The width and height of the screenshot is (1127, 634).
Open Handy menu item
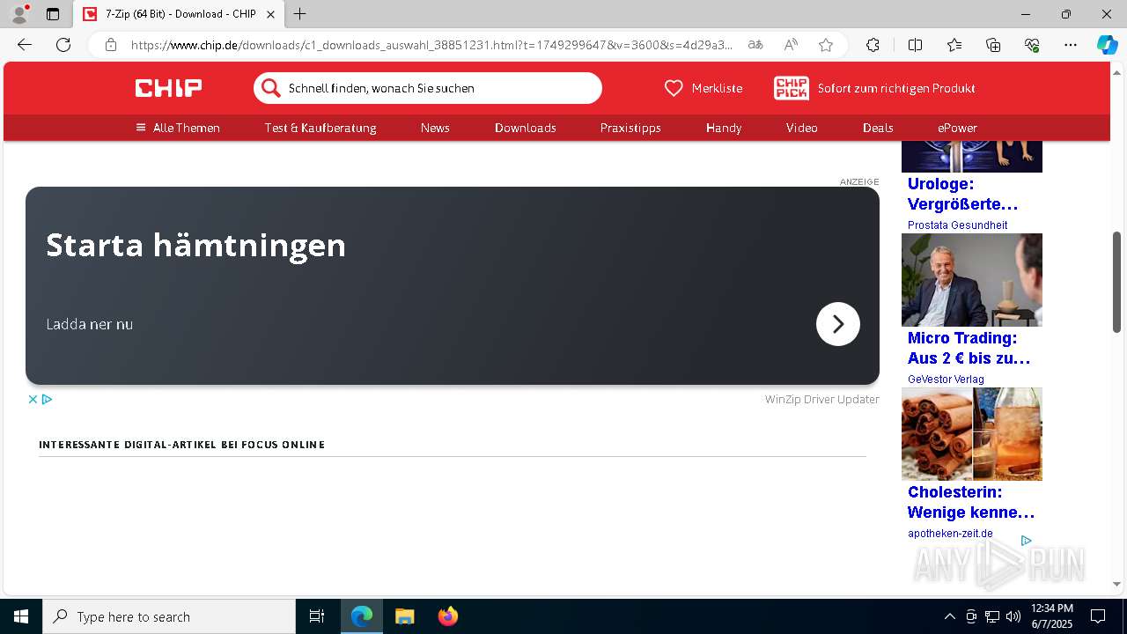coord(724,128)
